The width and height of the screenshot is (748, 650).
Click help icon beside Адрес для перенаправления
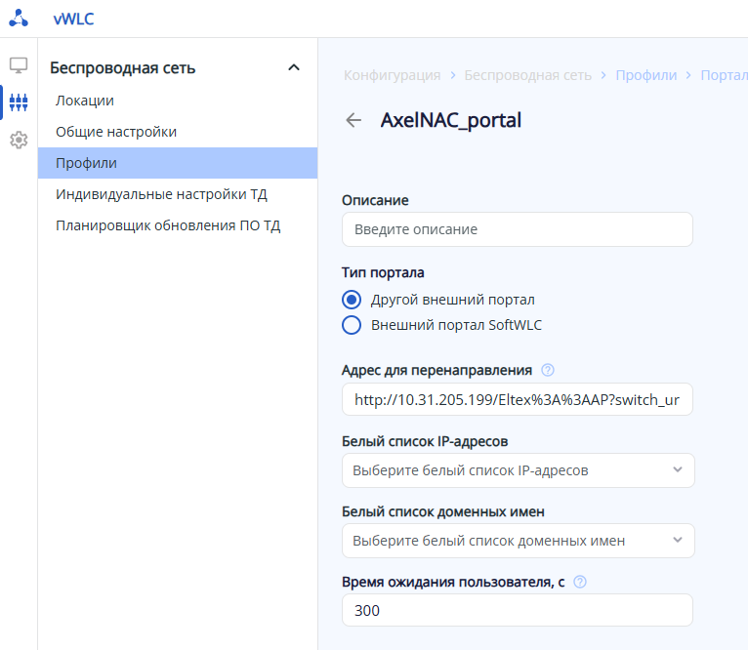coord(548,370)
